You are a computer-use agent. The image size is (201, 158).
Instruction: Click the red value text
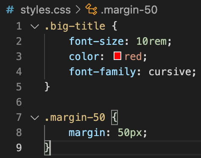pyautogui.click(x=133, y=57)
